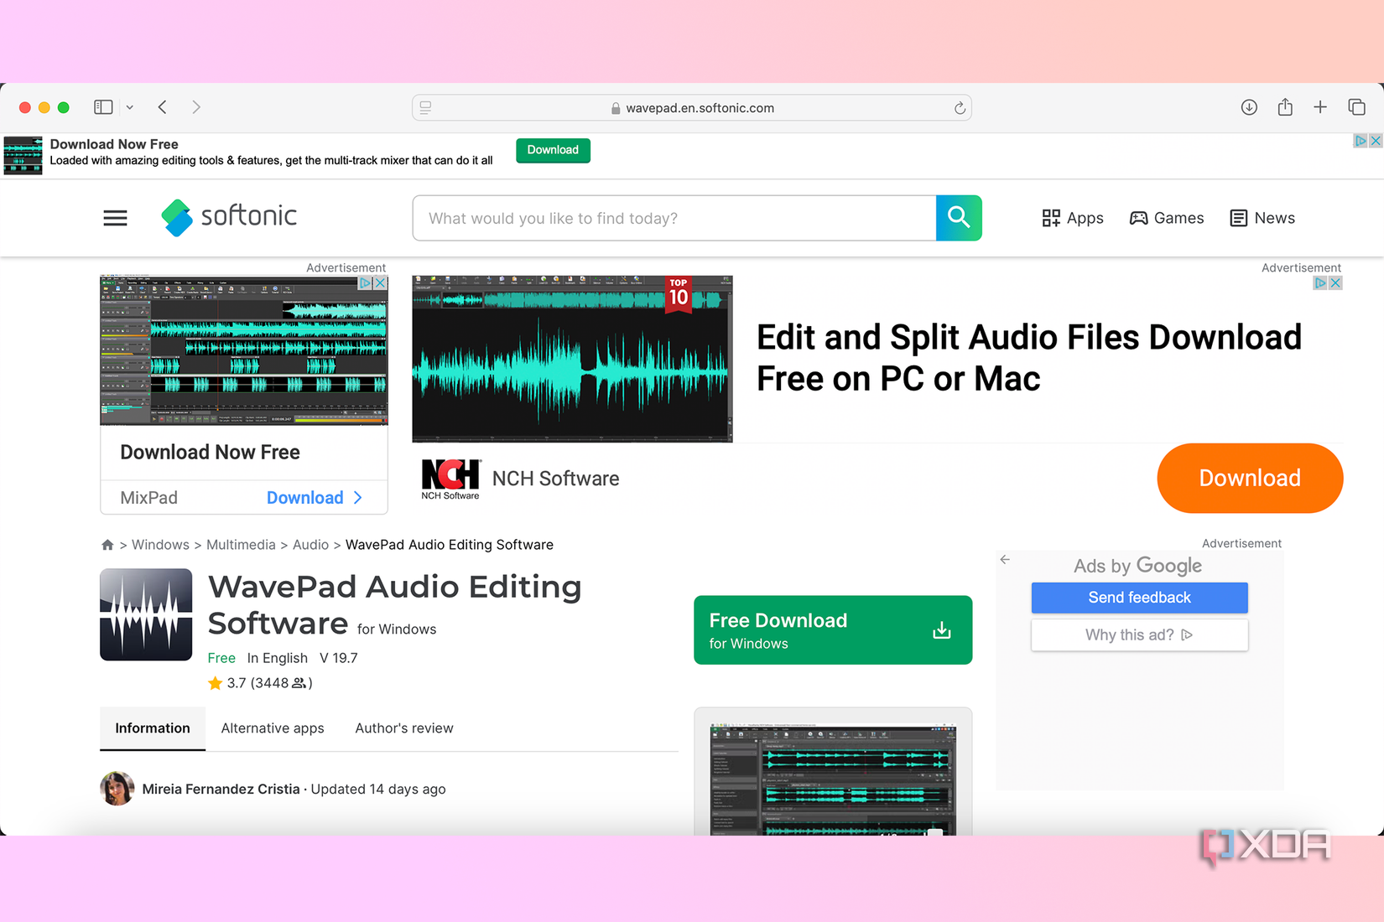Image resolution: width=1384 pixels, height=922 pixels.
Task: Open the Games navigation menu
Action: 1167,218
